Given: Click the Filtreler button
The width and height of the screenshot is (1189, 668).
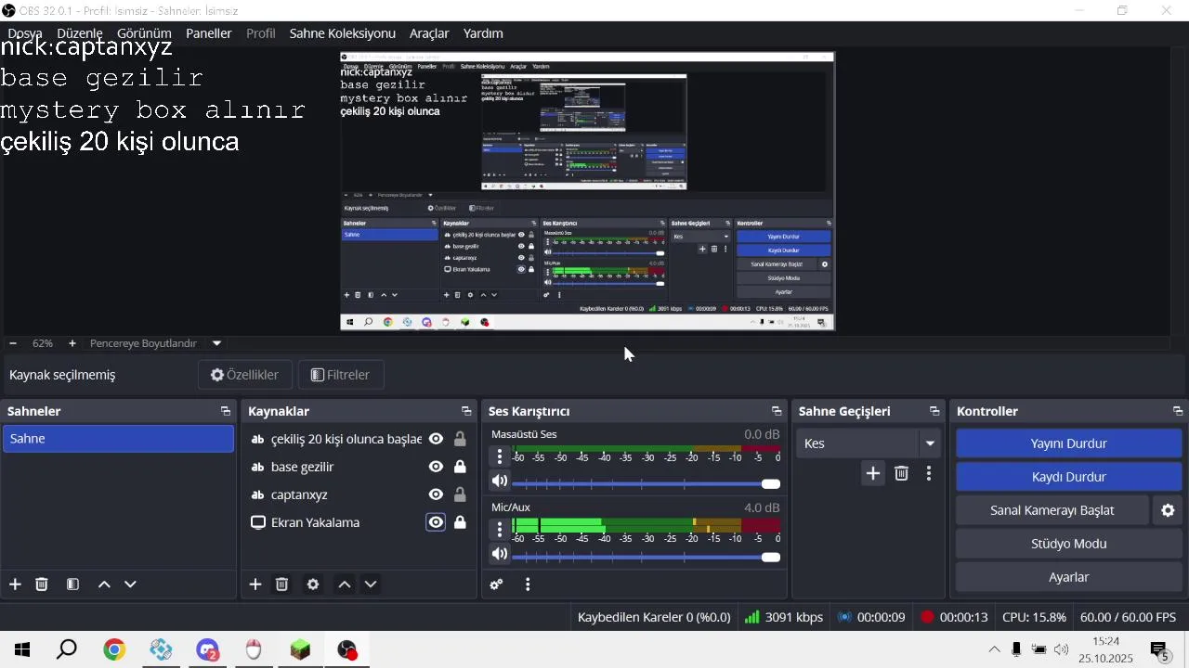Looking at the screenshot, I should pyautogui.click(x=340, y=375).
